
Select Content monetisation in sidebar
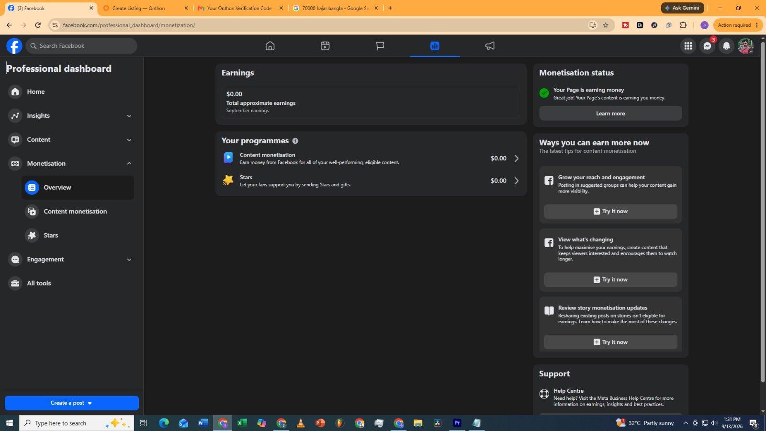(78, 212)
